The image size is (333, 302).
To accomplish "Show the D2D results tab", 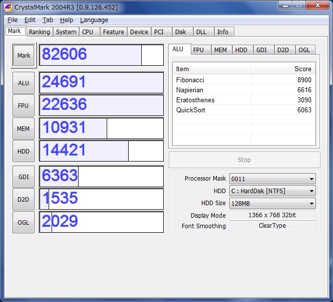I will click(284, 50).
